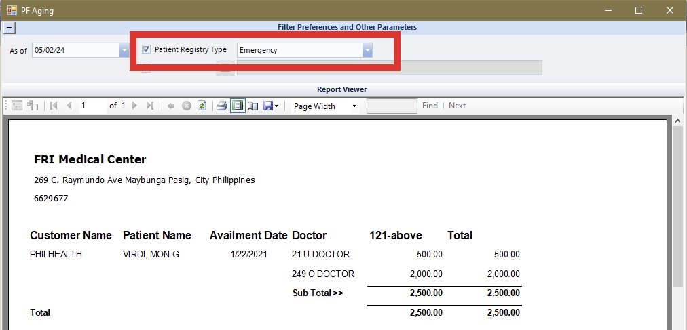Click the Export save disk icon
687x330 pixels.
point(268,106)
